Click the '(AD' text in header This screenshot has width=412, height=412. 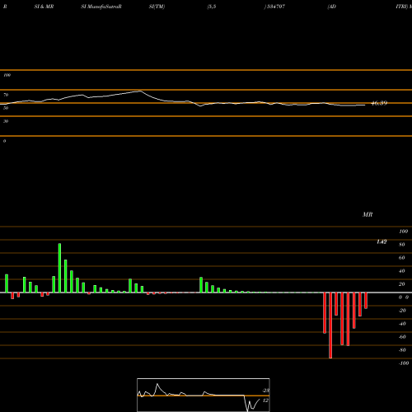click(x=332, y=7)
